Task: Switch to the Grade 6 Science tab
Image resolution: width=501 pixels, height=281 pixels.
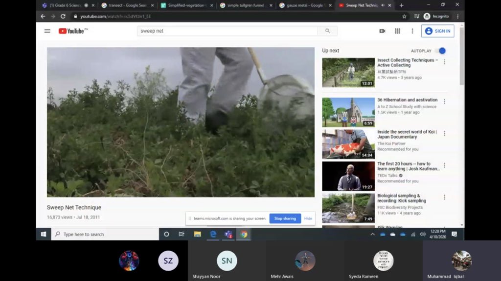Action: click(66, 5)
